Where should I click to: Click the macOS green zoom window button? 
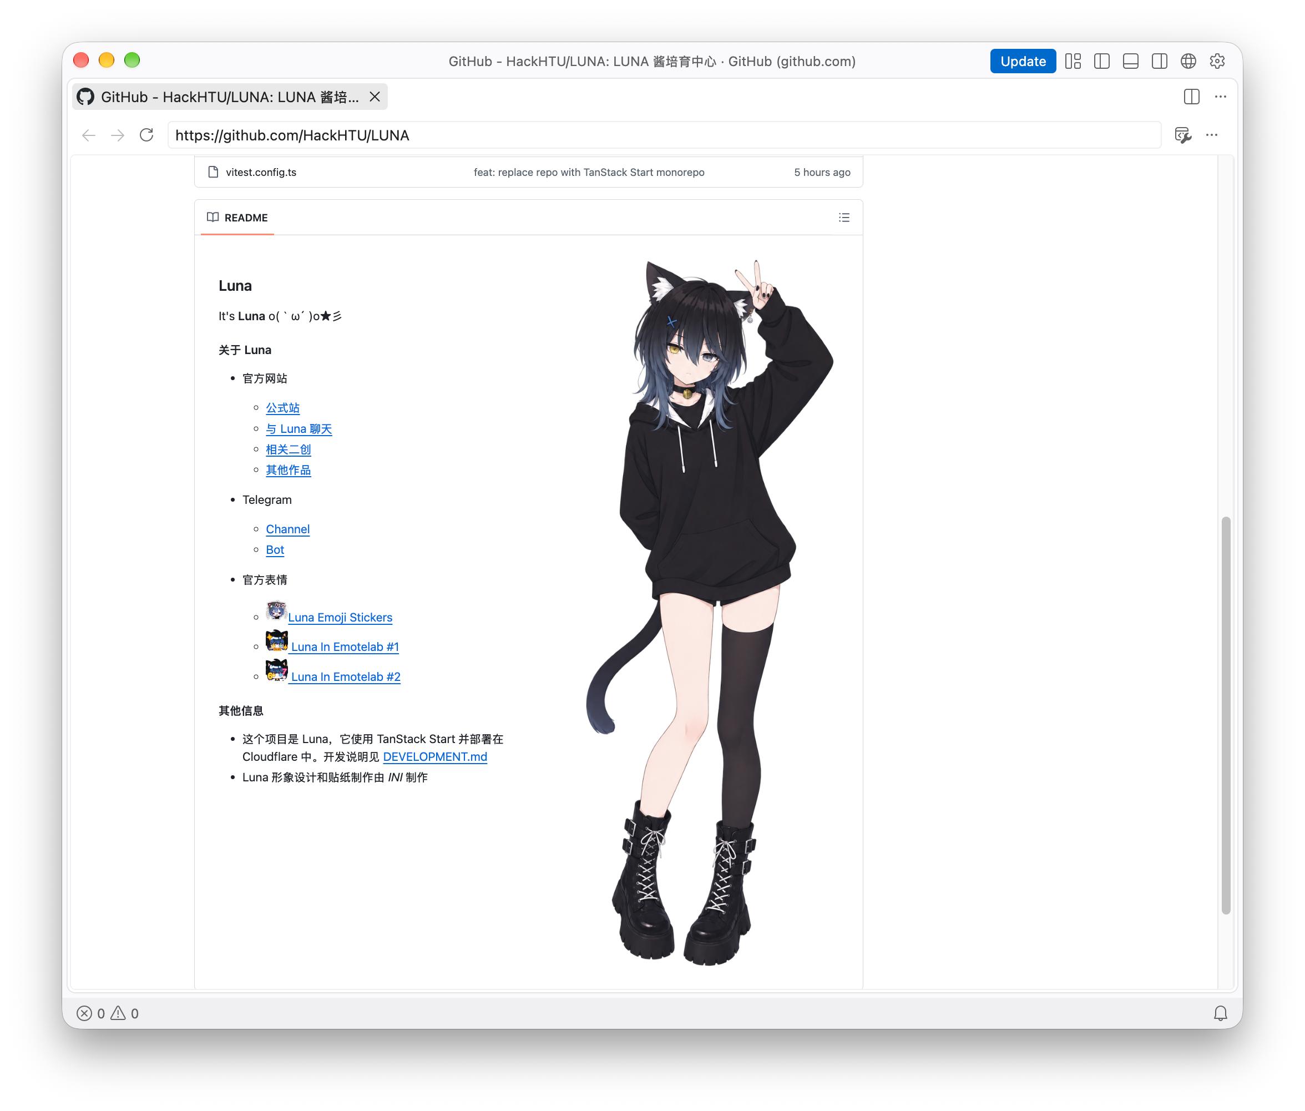(132, 60)
